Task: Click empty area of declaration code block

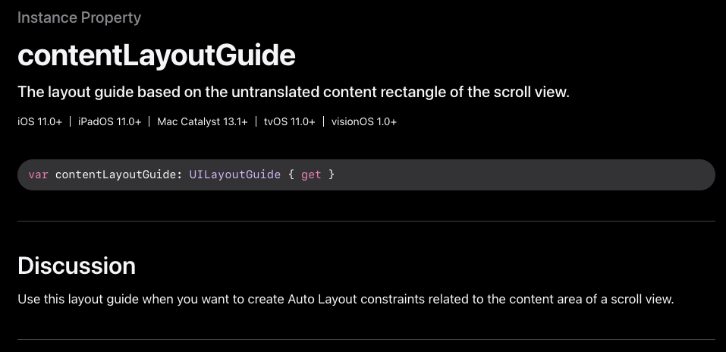Action: click(531, 174)
